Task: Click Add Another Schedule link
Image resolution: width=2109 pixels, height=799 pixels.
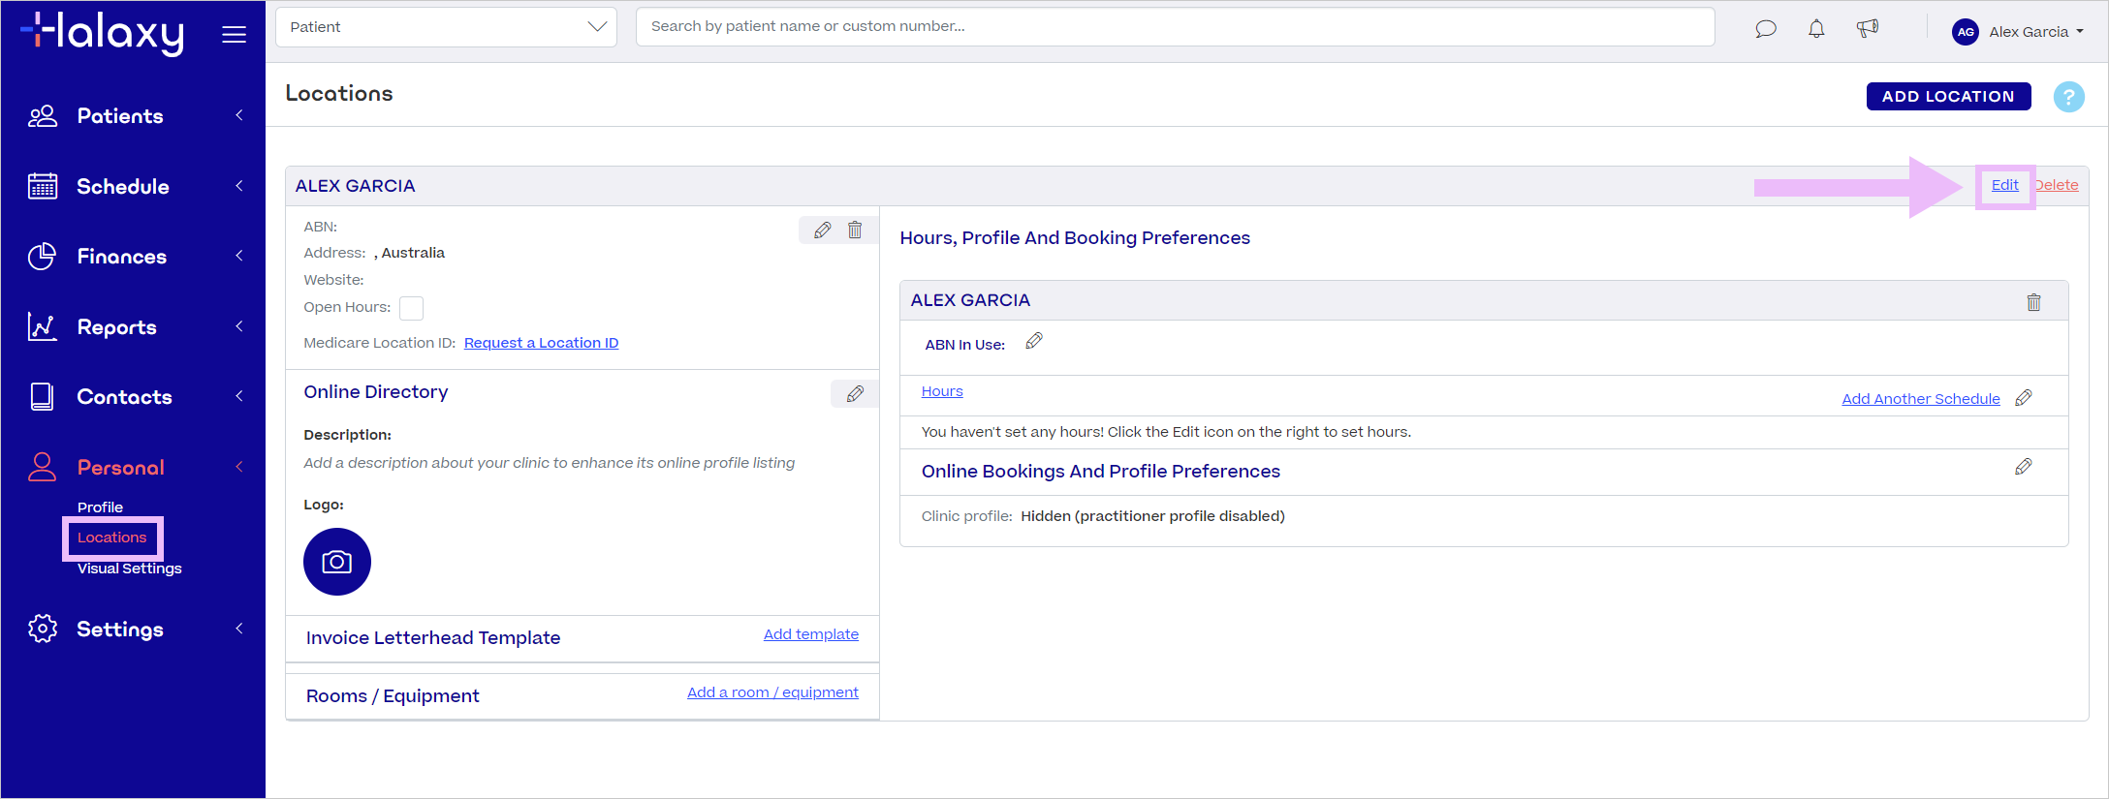Action: click(x=1921, y=399)
